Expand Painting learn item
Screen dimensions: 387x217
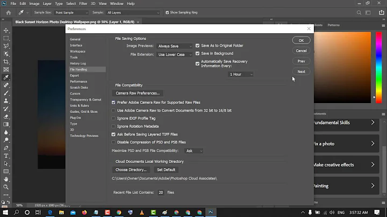click(346, 186)
